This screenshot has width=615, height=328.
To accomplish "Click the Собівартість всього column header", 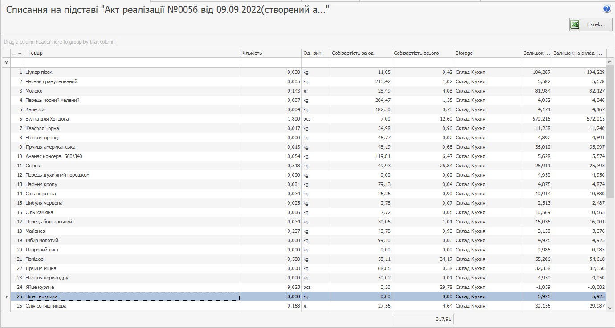I will point(423,53).
